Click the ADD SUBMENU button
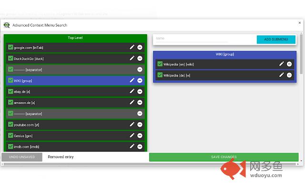The image size is (305, 190). (276, 39)
